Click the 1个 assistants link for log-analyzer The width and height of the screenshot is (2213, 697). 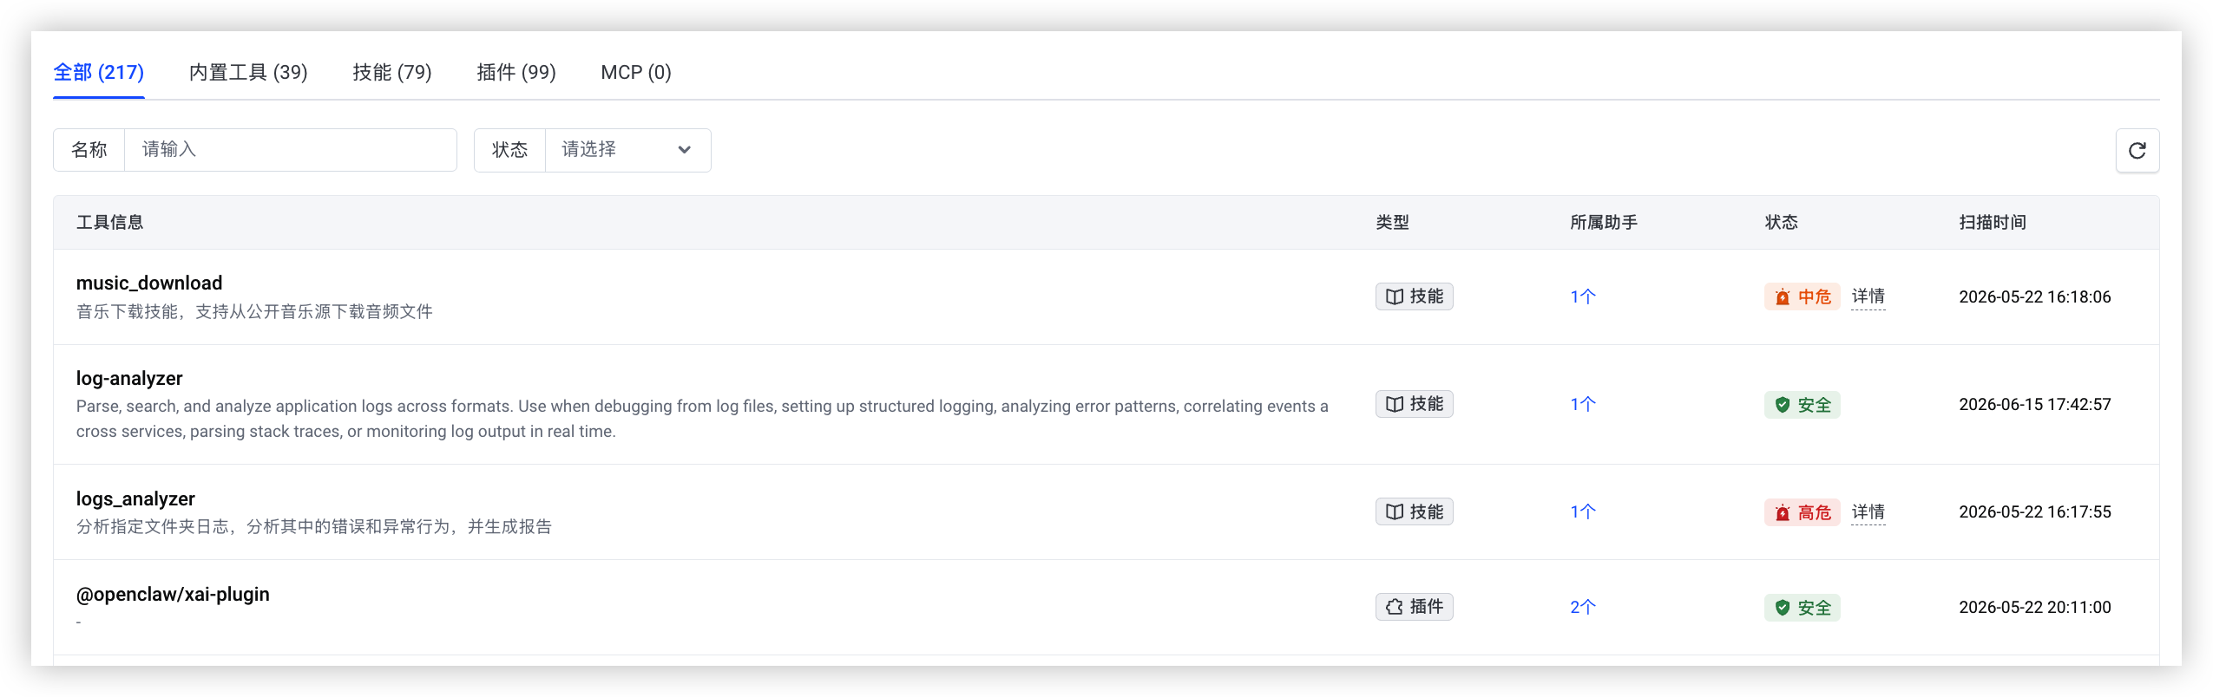click(x=1582, y=404)
